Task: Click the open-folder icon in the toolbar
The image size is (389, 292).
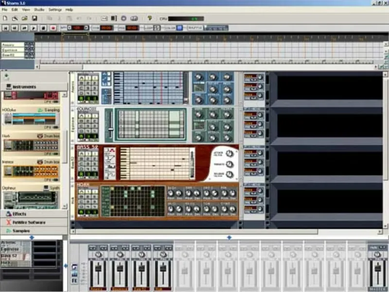Action: [25, 18]
